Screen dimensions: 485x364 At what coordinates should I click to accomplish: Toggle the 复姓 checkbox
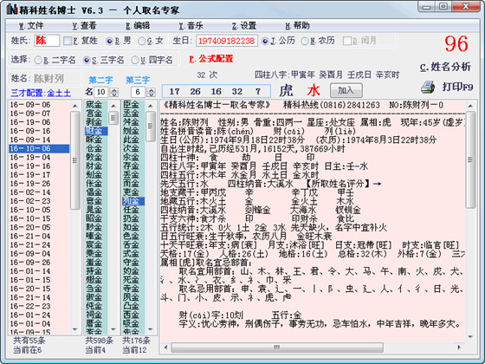coord(81,41)
